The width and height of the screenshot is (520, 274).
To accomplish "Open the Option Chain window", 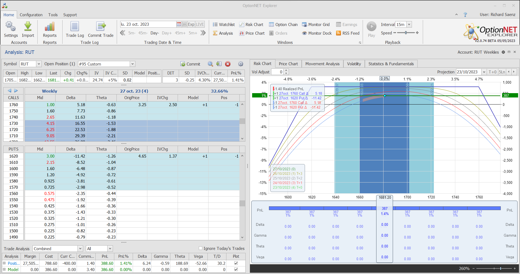I will coord(283,25).
